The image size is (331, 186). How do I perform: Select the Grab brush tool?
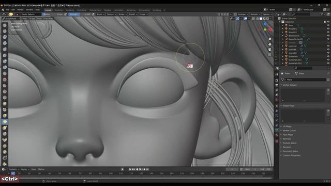coord(5,116)
